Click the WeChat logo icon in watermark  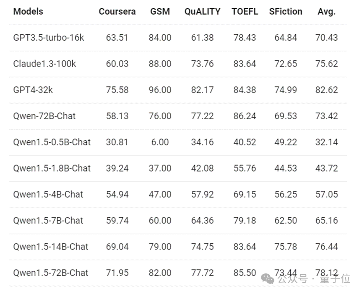268,279
